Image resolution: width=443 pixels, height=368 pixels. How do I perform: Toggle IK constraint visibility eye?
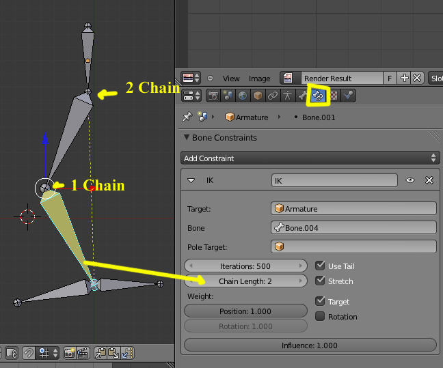tap(410, 180)
